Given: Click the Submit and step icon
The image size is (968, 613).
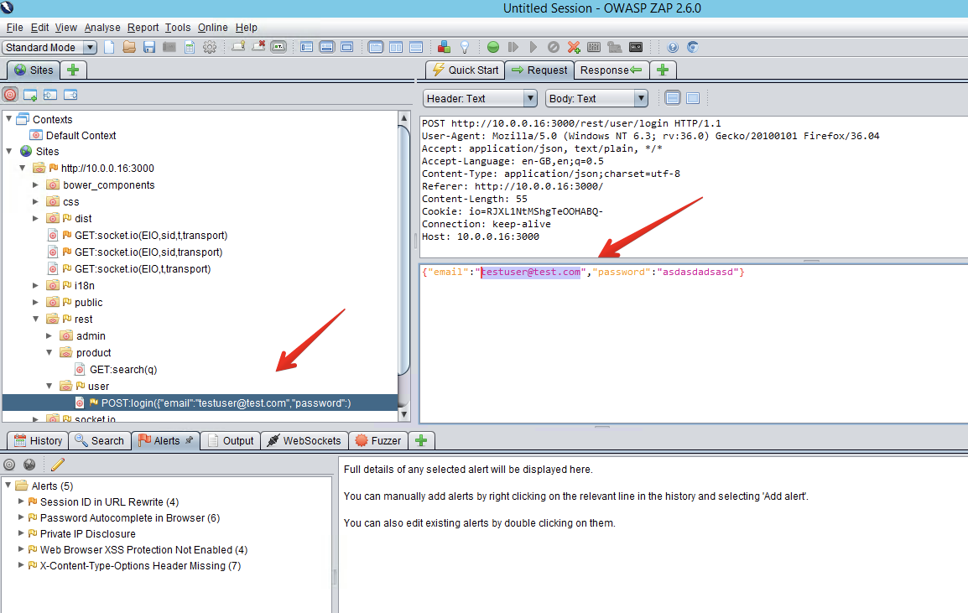Looking at the screenshot, I should (513, 47).
